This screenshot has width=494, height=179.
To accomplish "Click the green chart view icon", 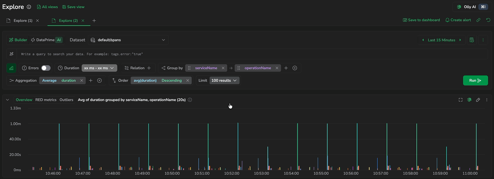I will click(11, 68).
